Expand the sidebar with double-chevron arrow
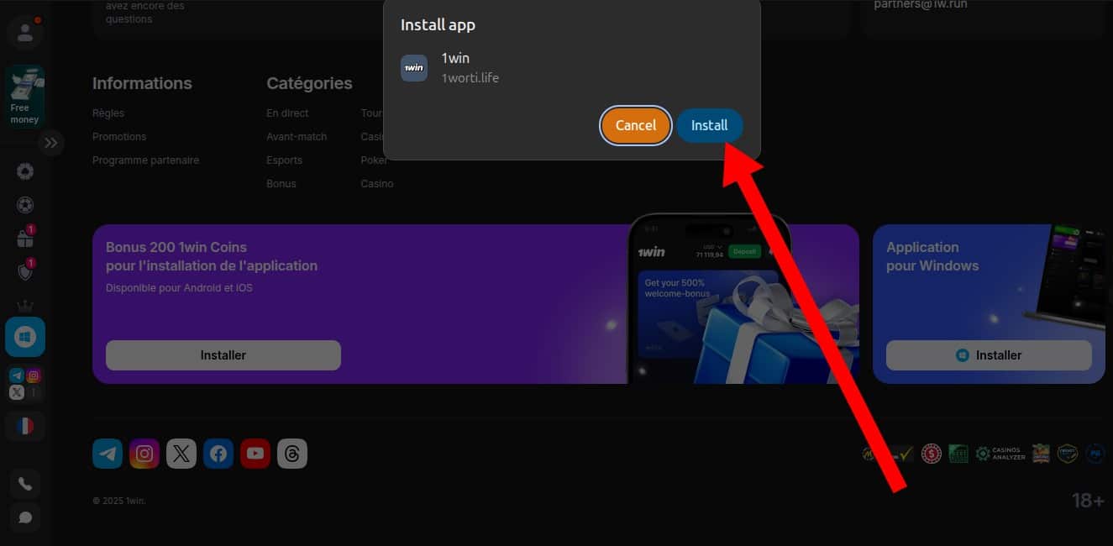 [51, 143]
